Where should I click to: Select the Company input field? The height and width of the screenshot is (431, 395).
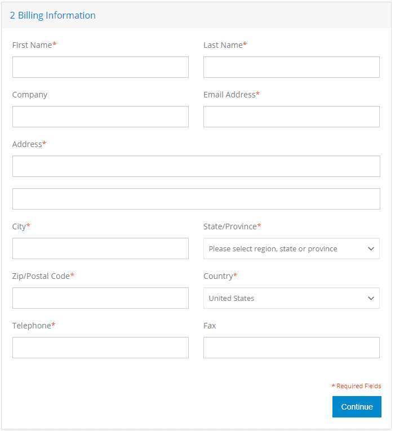coord(100,117)
